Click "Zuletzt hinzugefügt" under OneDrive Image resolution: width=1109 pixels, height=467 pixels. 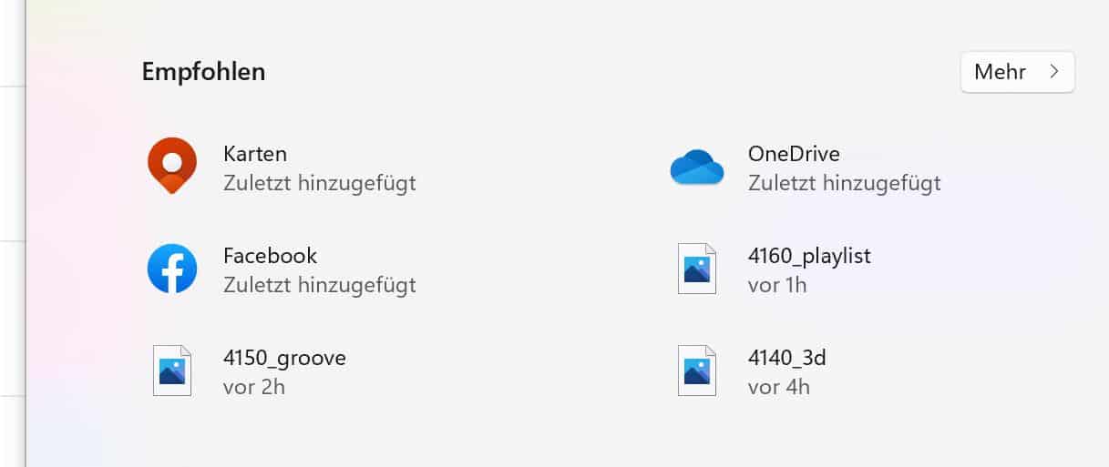tap(844, 183)
